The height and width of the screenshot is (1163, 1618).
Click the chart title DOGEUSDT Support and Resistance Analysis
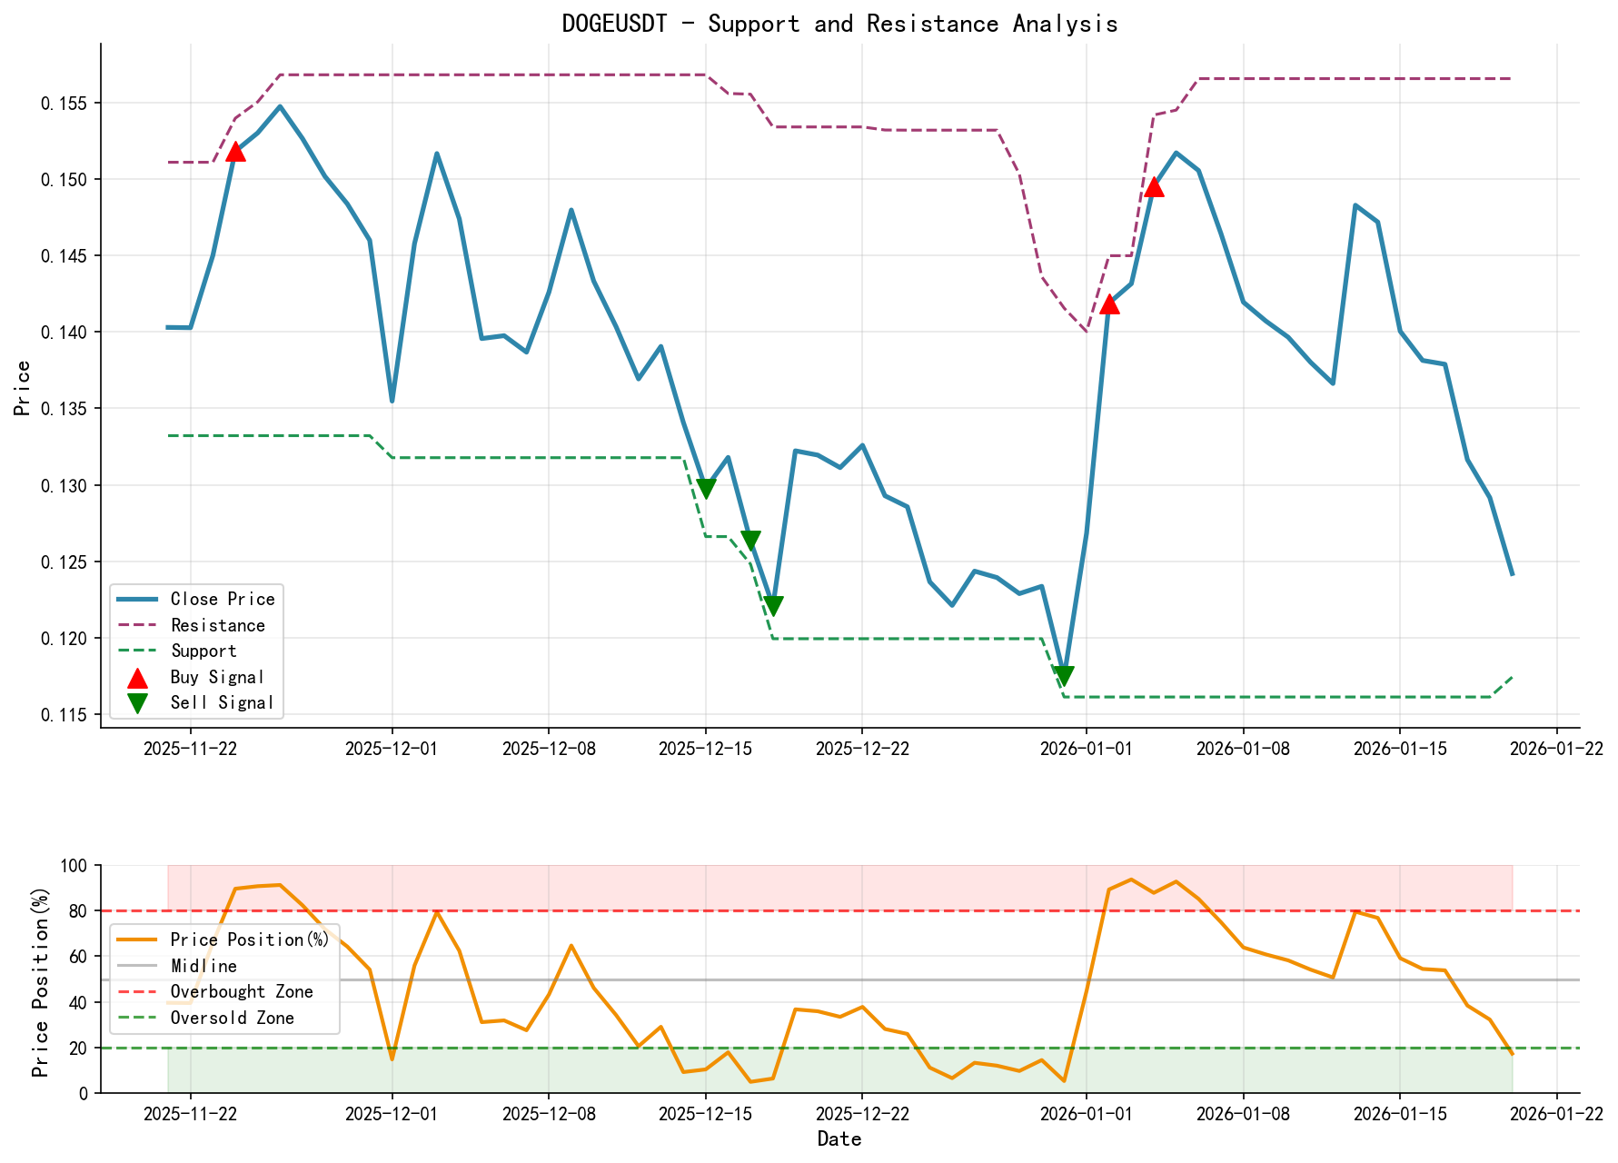click(840, 24)
